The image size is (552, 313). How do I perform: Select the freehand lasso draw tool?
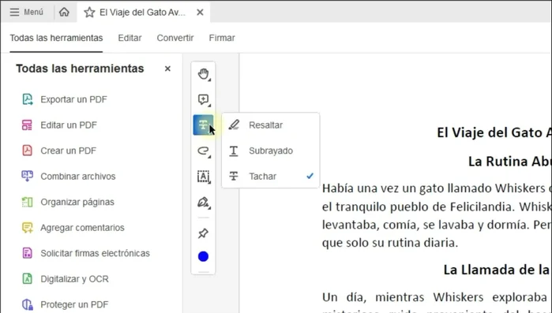click(203, 151)
